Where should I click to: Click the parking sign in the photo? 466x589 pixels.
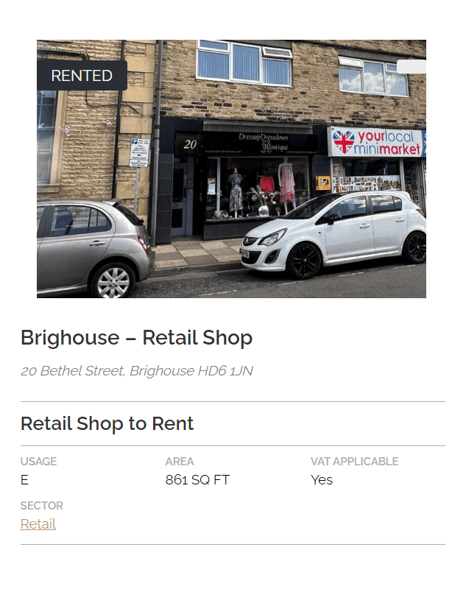point(140,152)
